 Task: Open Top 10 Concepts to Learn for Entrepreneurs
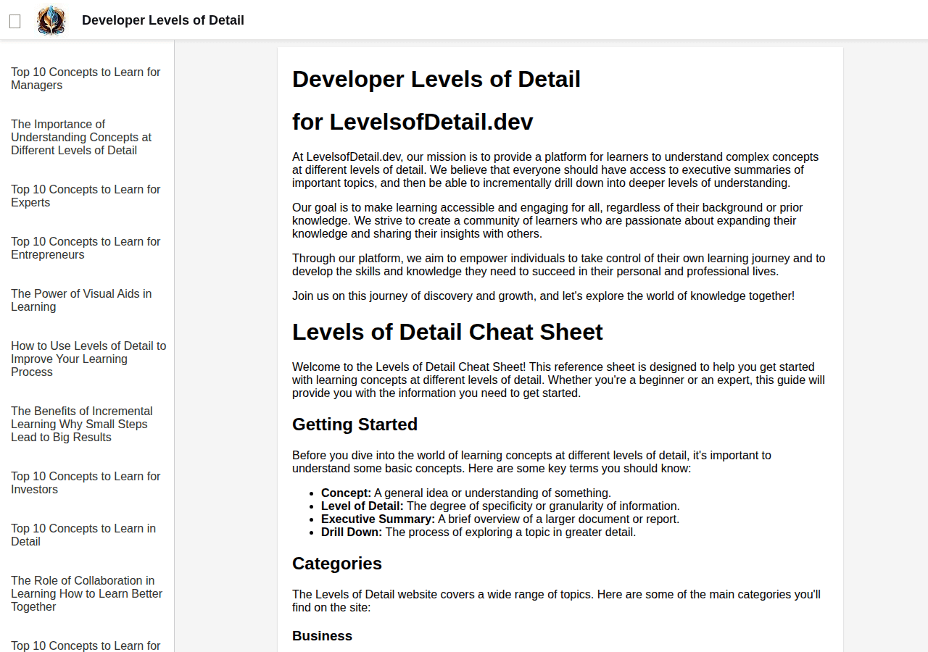point(86,248)
